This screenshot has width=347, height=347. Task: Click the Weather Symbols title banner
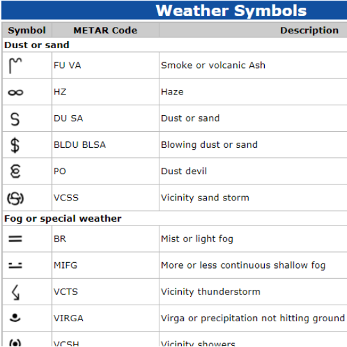(174, 10)
